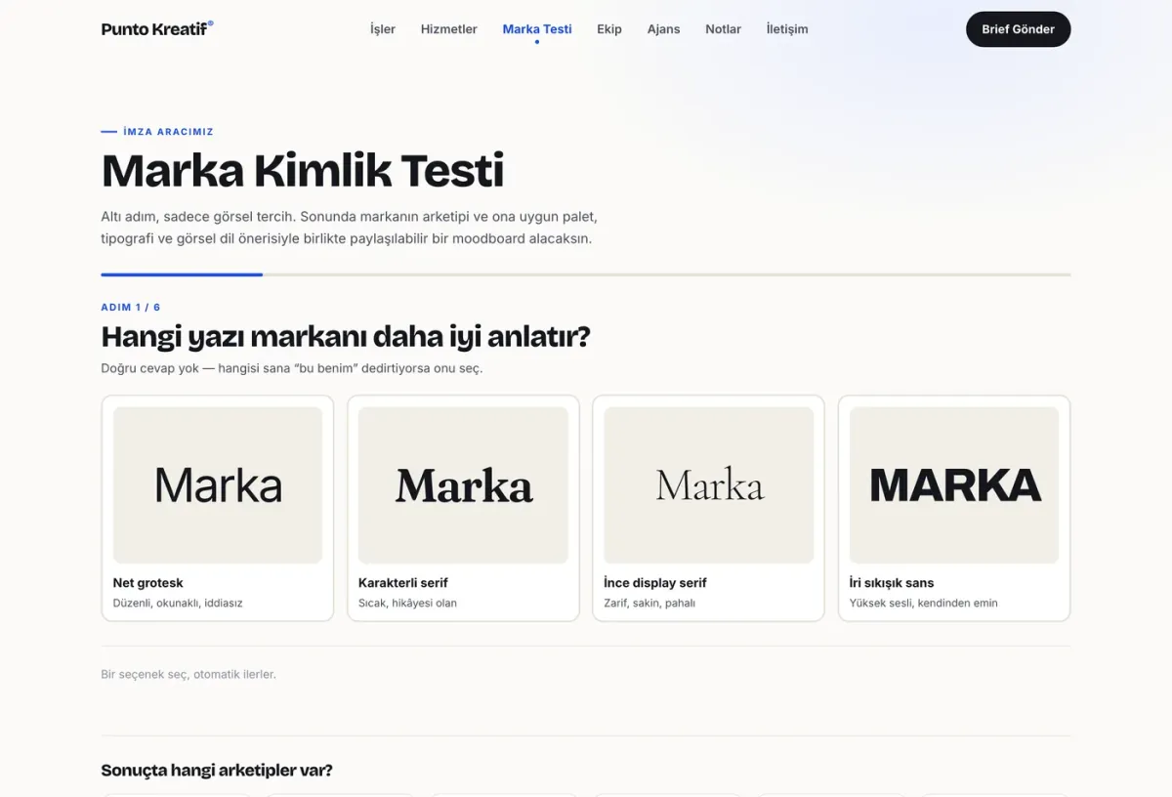Click 'Bir seçenek seç, otomatik ilerler.' hint

pyautogui.click(x=188, y=674)
